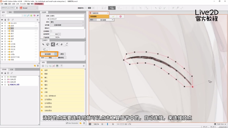
Task: Open the 部件 parts dropdown in inspector
Action: (x=67, y=22)
